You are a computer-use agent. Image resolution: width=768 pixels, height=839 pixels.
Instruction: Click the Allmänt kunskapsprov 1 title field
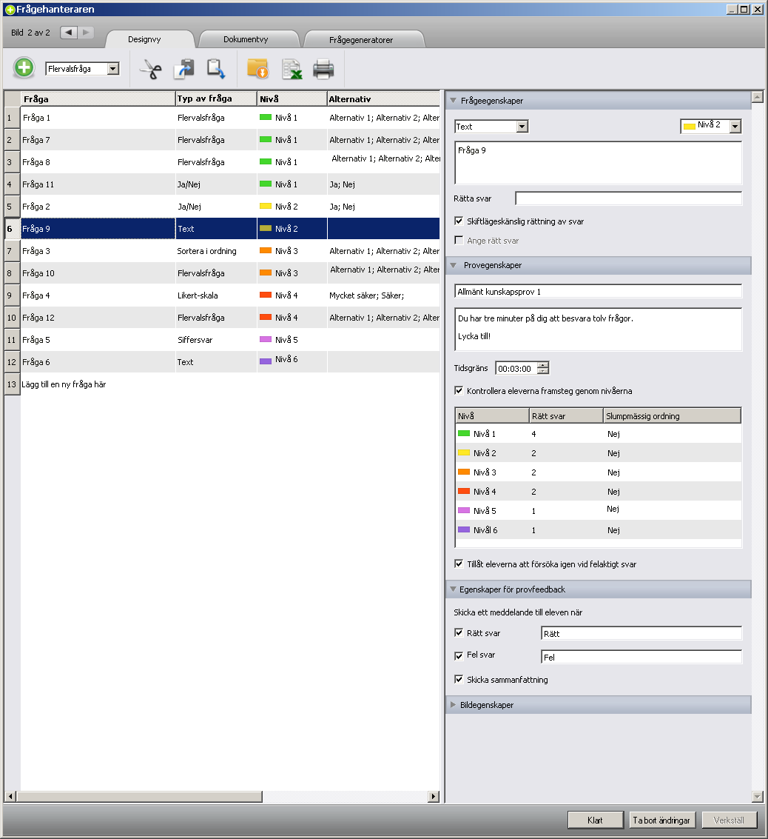598,291
